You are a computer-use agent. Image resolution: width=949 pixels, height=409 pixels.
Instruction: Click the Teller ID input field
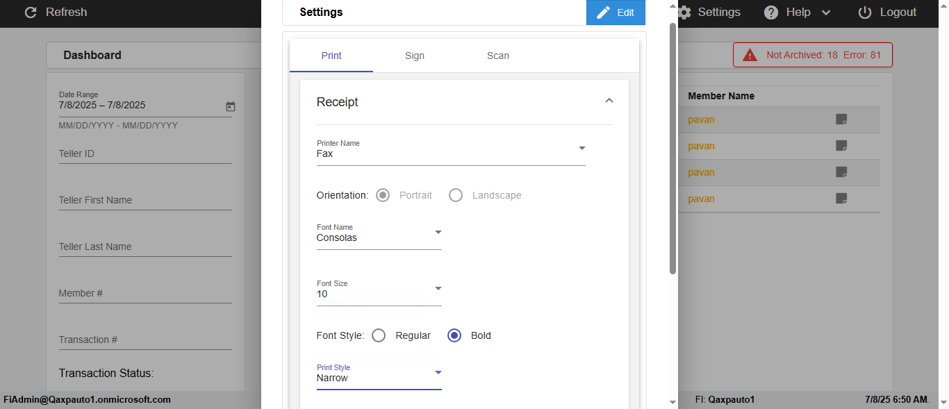coord(145,153)
